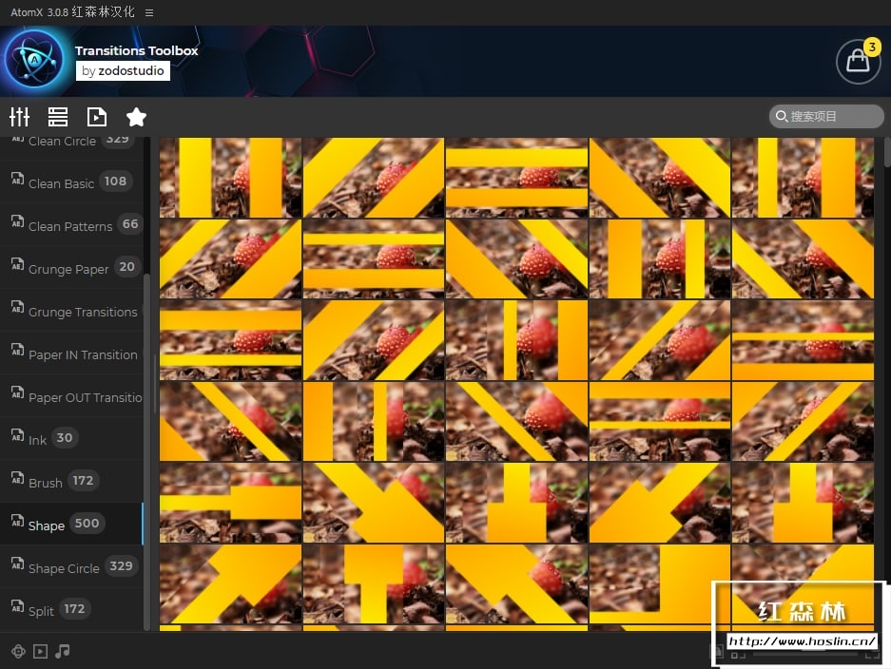Screen dimensions: 891x669
Task: Click the thumbnail grid vertical scrollbar
Action: (886, 152)
